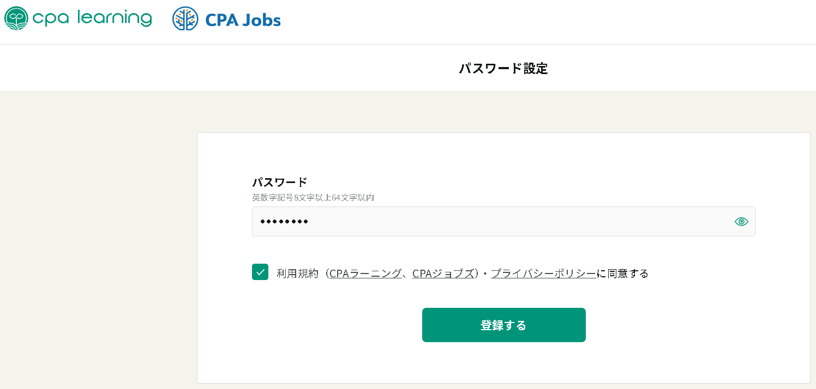
Task: Click the "CPA Jobs" wordmark text
Action: pos(243,21)
